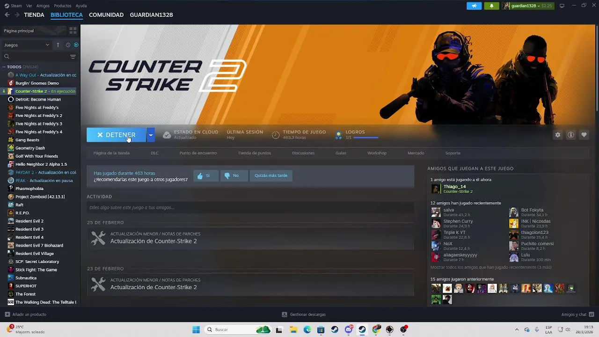The width and height of the screenshot is (599, 337).
Task: Sort library by recent activity clock icon
Action: point(68,45)
